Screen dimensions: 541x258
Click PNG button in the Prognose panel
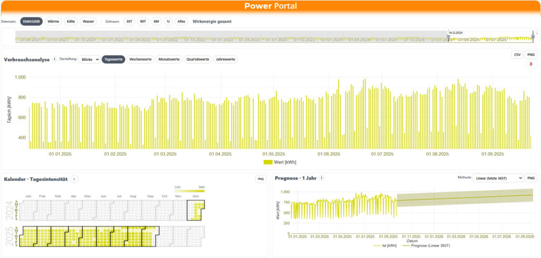coord(530,178)
